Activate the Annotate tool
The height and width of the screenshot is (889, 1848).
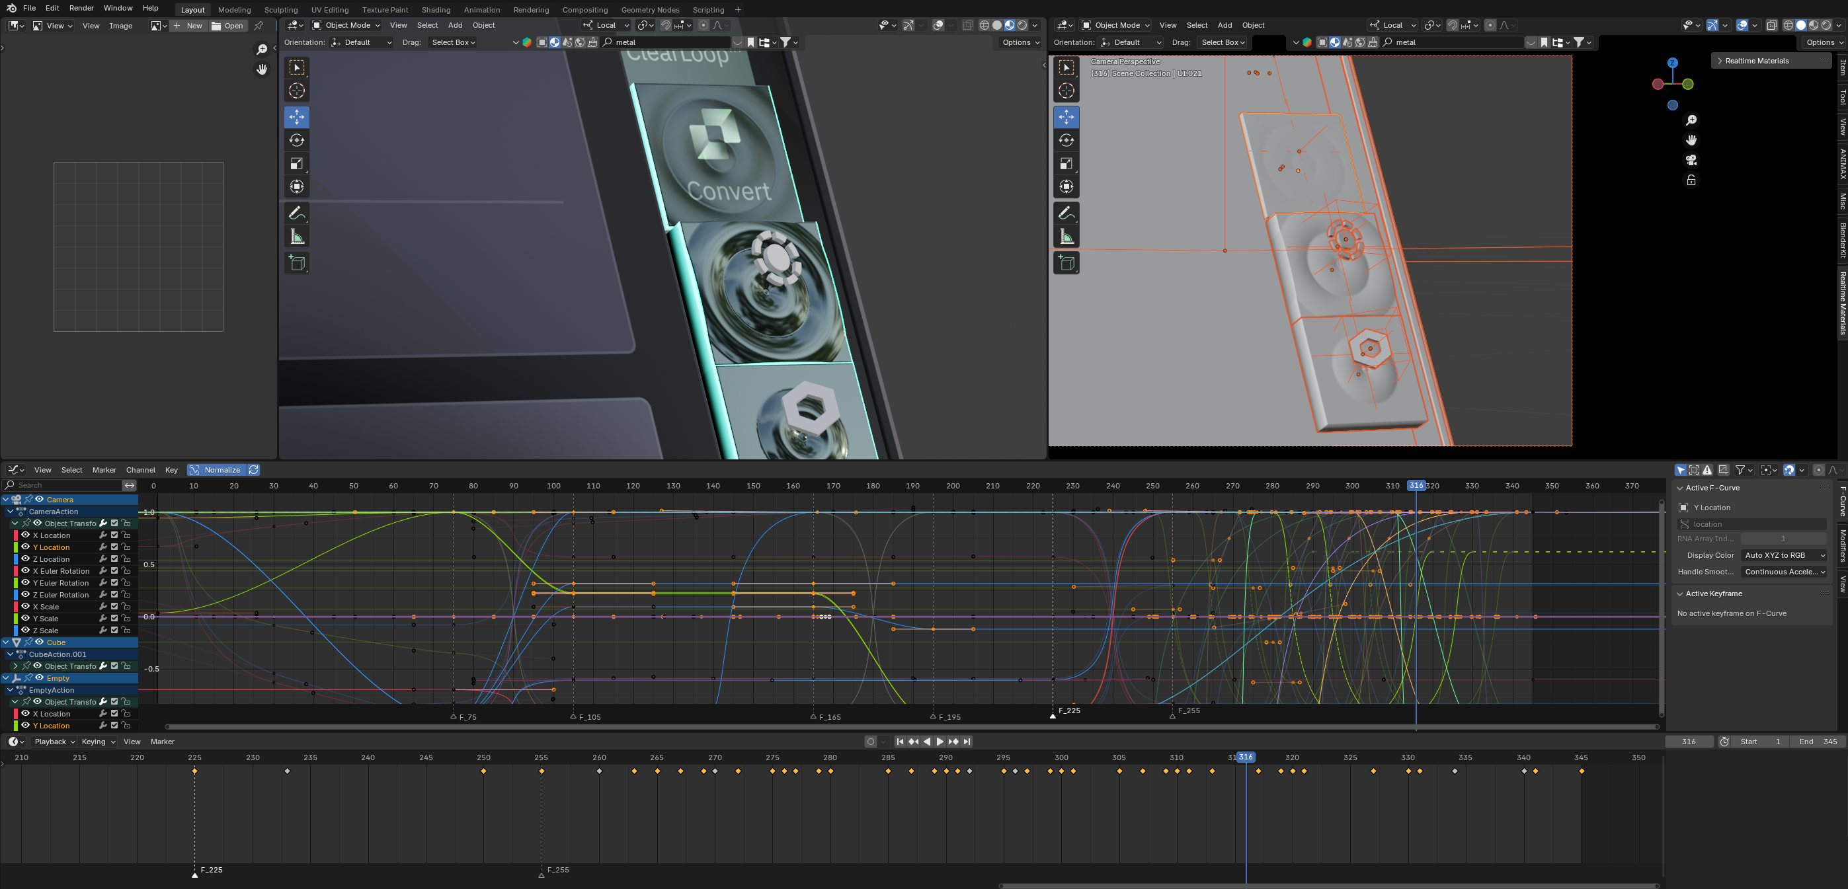[x=296, y=212]
